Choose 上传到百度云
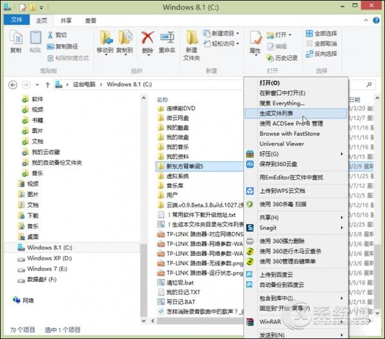385x339 pixels. (x=296, y=275)
